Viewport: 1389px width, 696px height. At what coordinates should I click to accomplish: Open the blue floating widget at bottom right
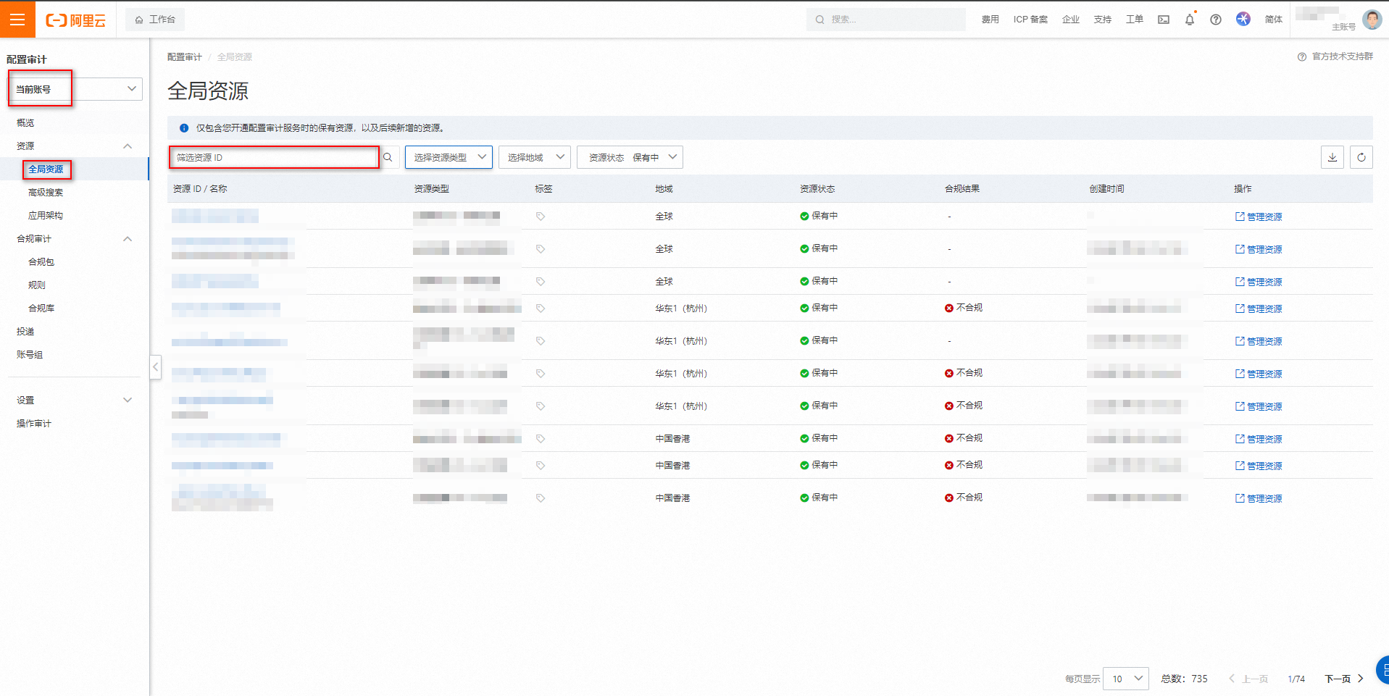(1383, 670)
